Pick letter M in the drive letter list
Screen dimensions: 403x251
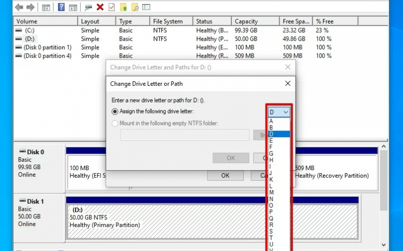(272, 192)
